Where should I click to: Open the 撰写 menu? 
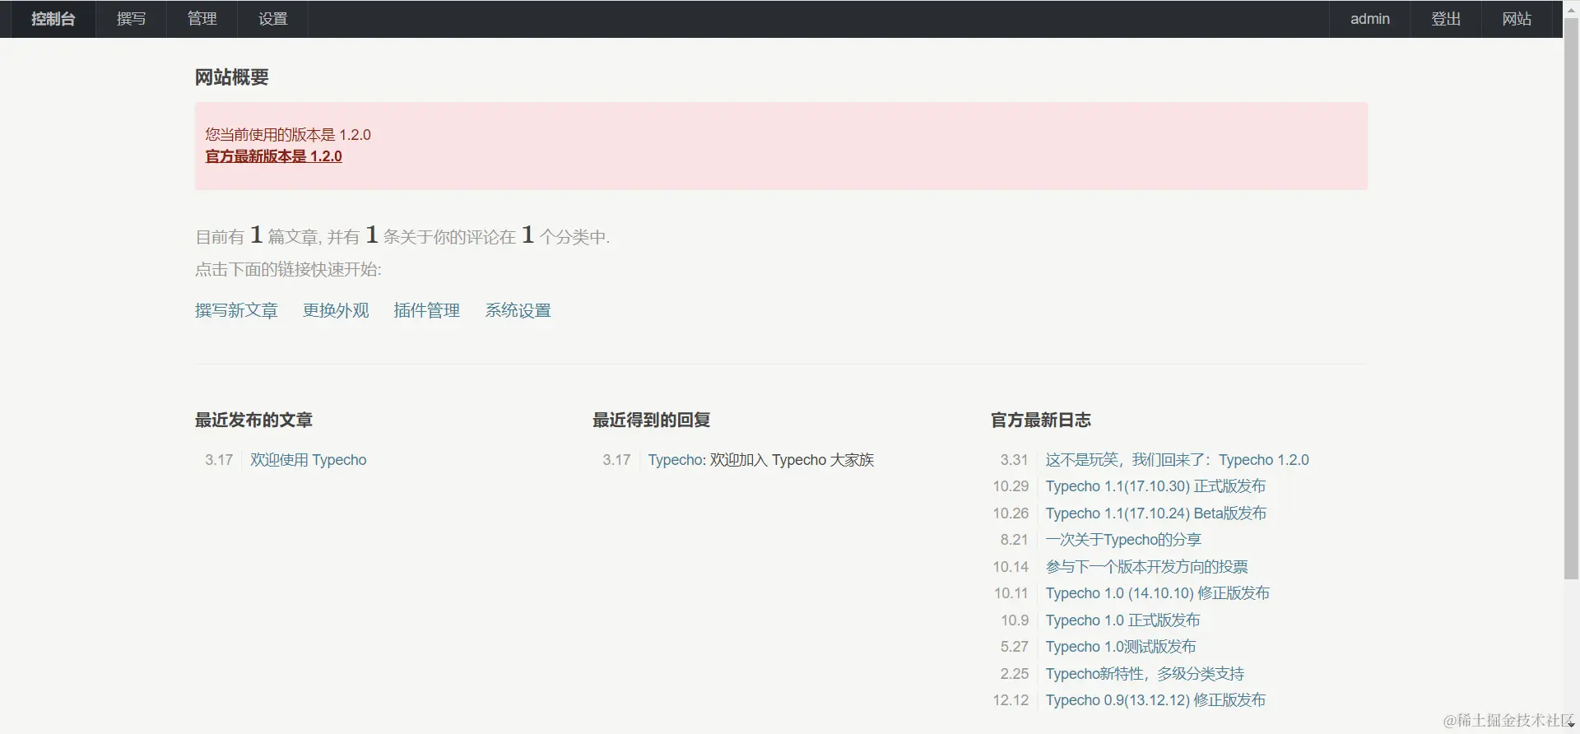[132, 19]
